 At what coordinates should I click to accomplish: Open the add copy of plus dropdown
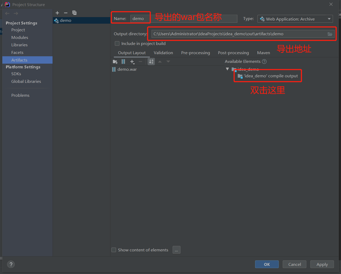pyautogui.click(x=132, y=62)
